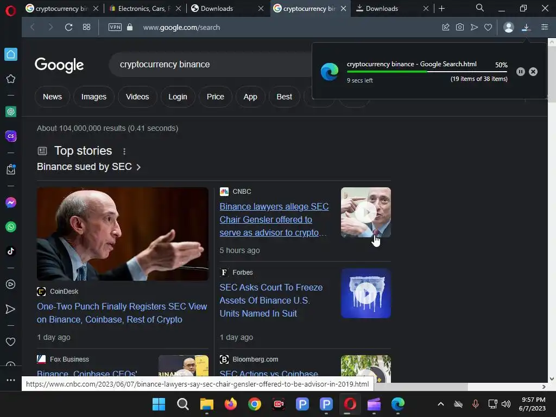This screenshot has width=556, height=417.
Task: Close the Electronics, Cars tab
Action: tap(178, 9)
